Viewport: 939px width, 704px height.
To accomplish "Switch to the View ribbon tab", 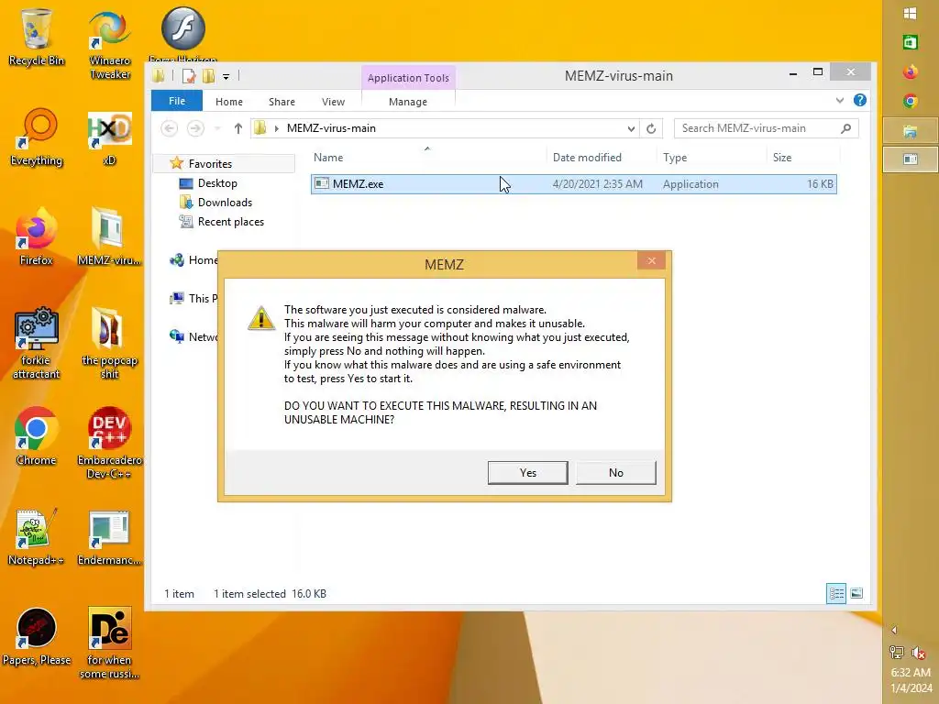I will click(x=333, y=102).
